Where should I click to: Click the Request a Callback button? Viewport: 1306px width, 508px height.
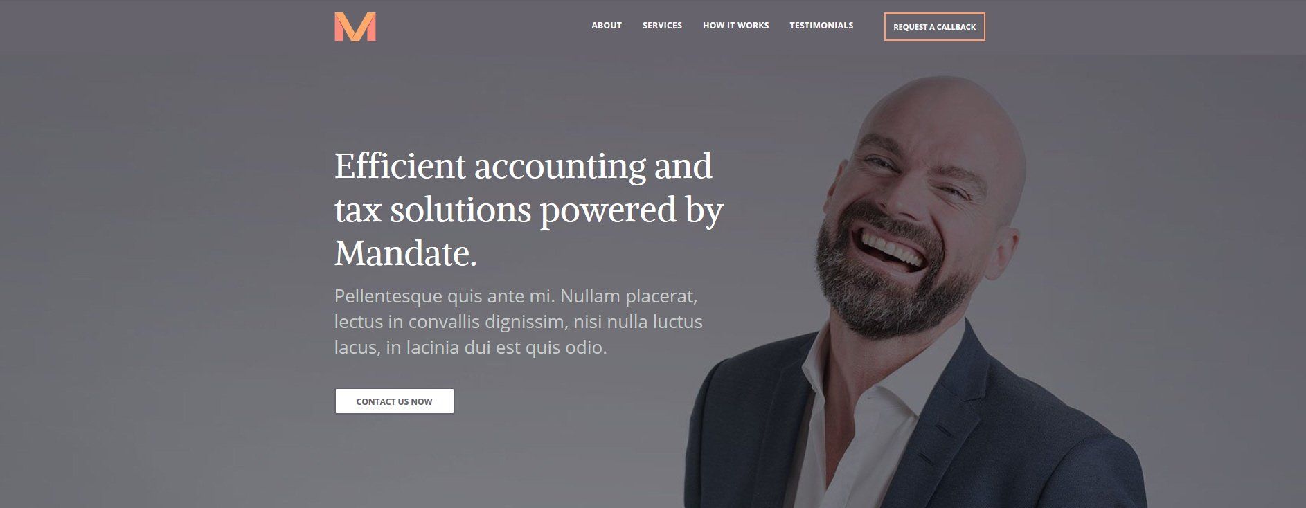click(934, 27)
